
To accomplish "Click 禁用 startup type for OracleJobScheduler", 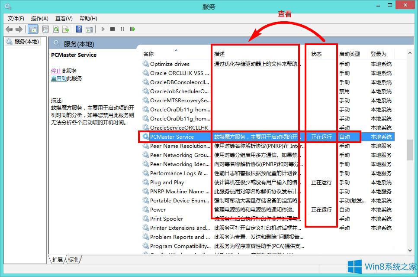I will 344,91.
